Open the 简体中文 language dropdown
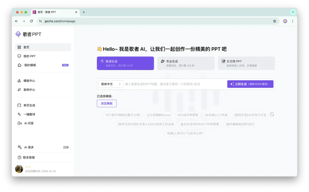 click(110, 84)
